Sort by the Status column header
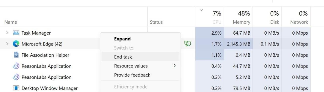The image size is (324, 92). (x=156, y=22)
